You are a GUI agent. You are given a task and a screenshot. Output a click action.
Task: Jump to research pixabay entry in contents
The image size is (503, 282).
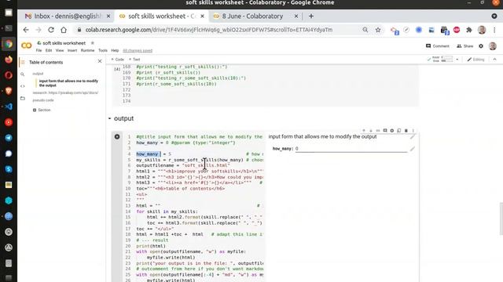pyautogui.click(x=65, y=92)
